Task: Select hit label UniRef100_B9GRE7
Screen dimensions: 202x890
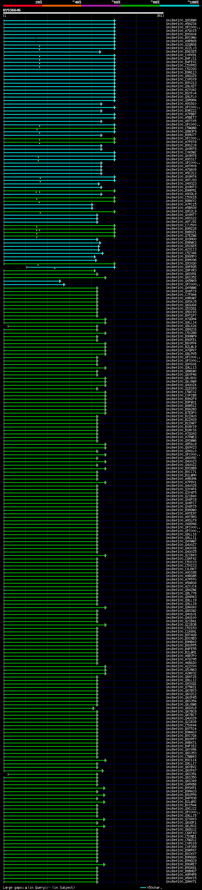Action: coord(181,864)
